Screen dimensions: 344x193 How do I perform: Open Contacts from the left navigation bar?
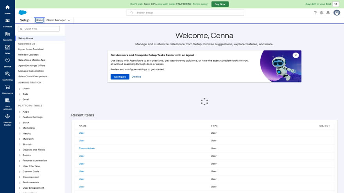(7, 23)
